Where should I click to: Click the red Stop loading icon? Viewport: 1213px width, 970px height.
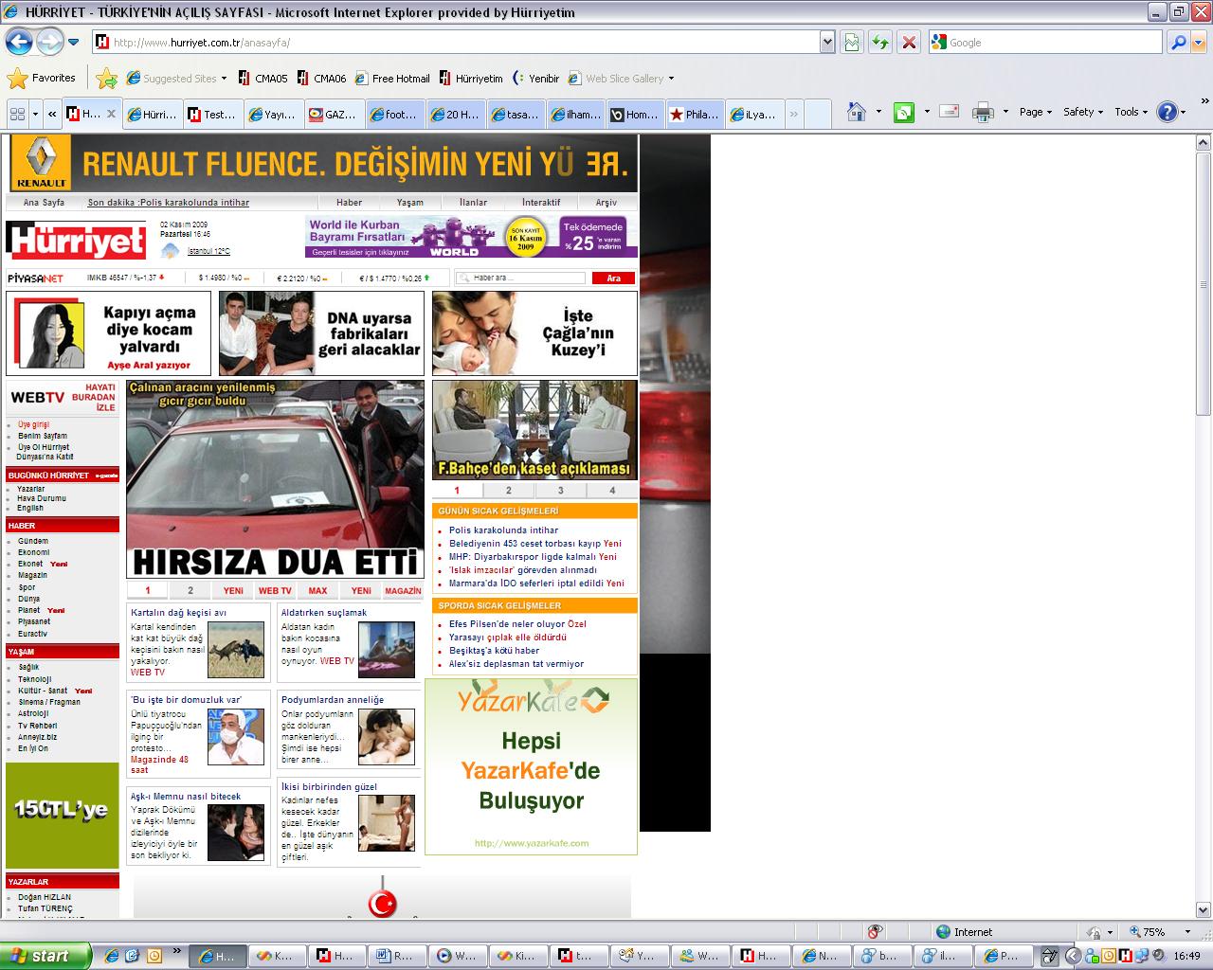[909, 42]
